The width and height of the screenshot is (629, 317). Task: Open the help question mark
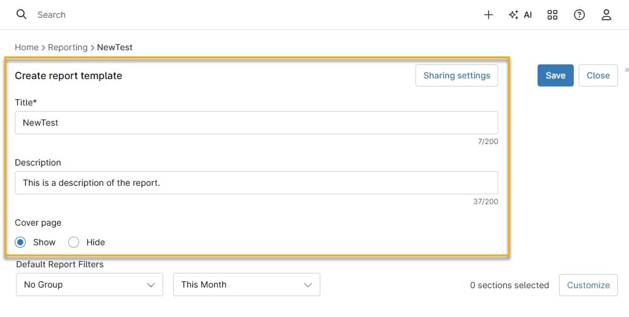pyautogui.click(x=579, y=15)
